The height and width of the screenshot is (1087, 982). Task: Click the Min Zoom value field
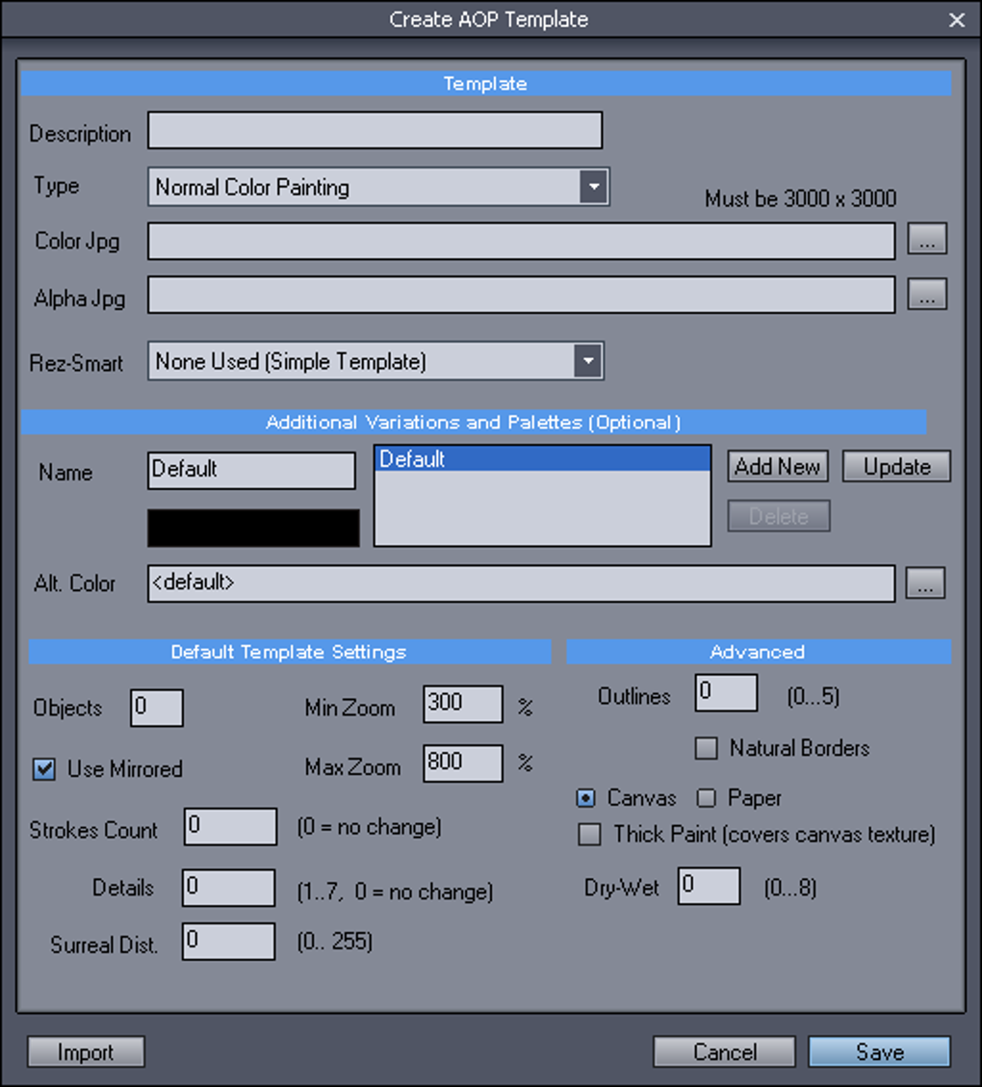pos(463,704)
